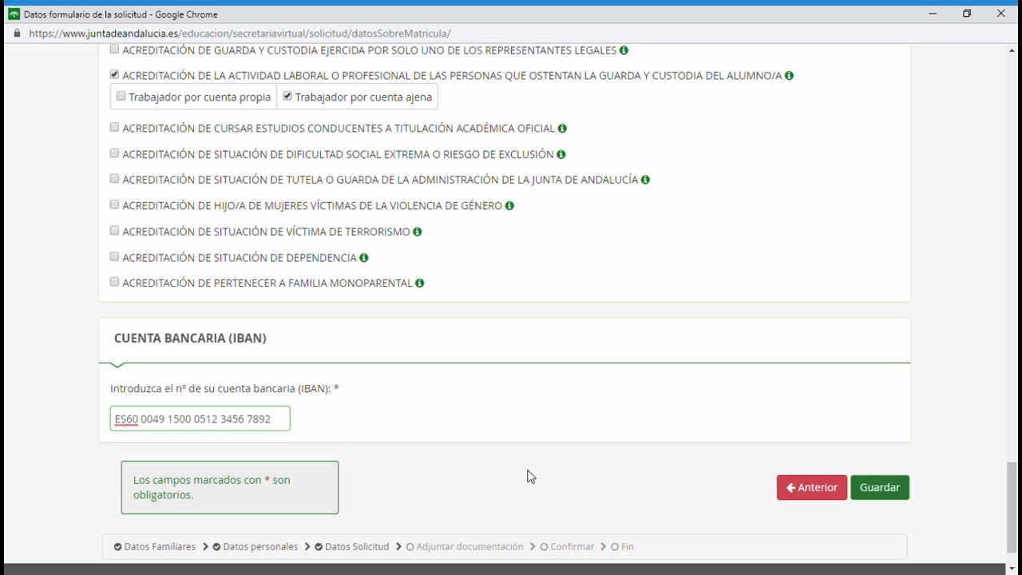The height and width of the screenshot is (575, 1022).
Task: Minimize the Chrome window
Action: click(x=933, y=14)
